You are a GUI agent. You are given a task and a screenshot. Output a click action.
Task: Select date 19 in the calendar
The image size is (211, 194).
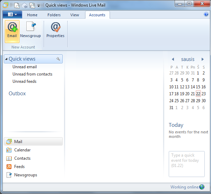point(182,94)
